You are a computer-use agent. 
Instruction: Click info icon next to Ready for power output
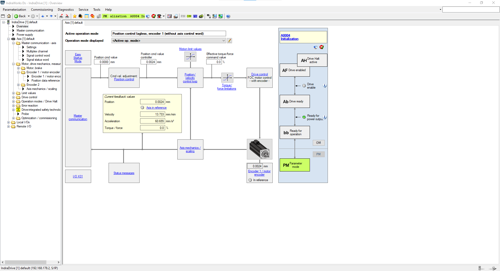(x=325, y=117)
